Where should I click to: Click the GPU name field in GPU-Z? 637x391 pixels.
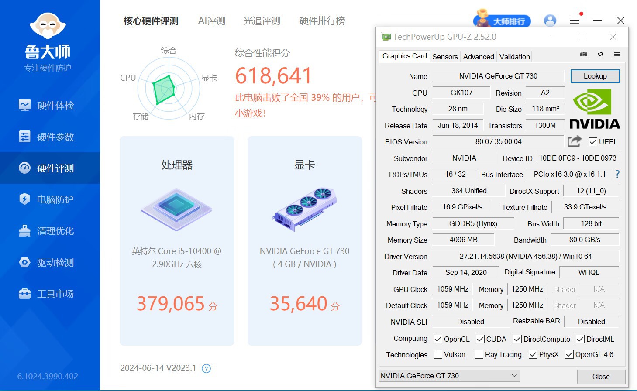tap(498, 76)
